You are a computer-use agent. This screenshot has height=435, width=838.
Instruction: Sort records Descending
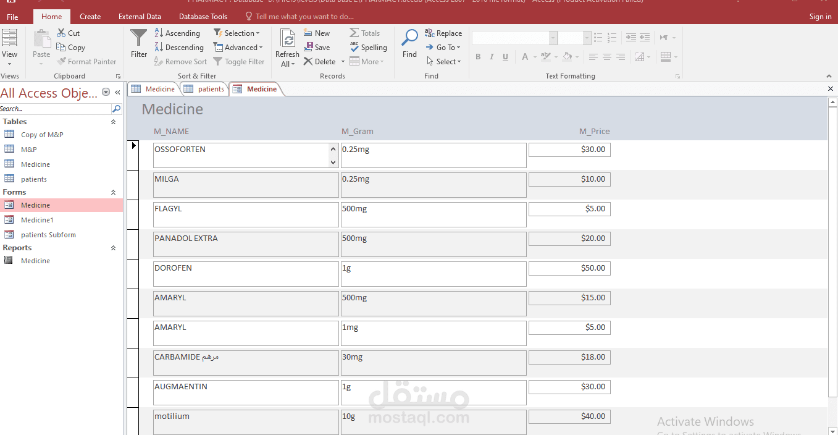pyautogui.click(x=179, y=47)
